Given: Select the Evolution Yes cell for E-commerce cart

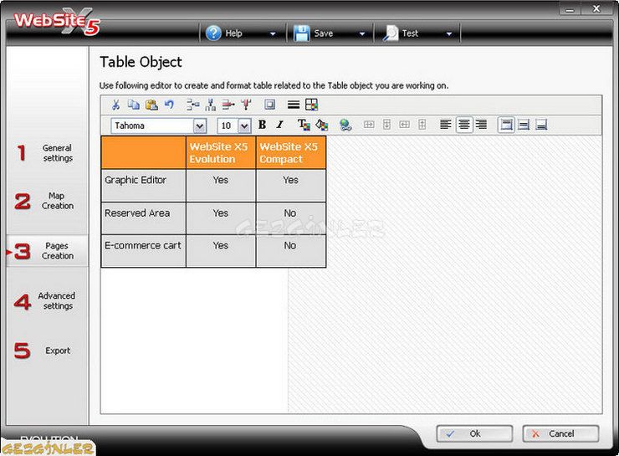Looking at the screenshot, I should click(x=221, y=251).
